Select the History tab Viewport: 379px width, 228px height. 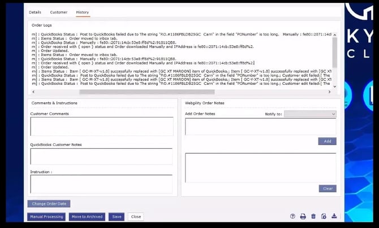pos(83,12)
